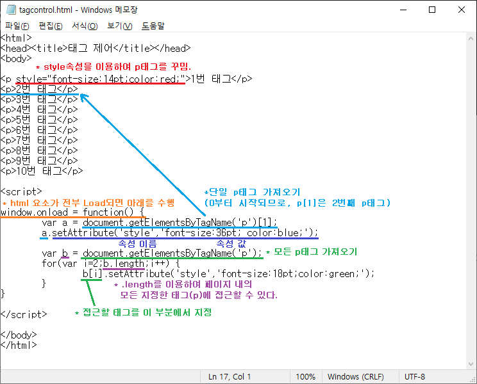Open the 도움말 menu
The height and width of the screenshot is (384, 477).
point(153,26)
